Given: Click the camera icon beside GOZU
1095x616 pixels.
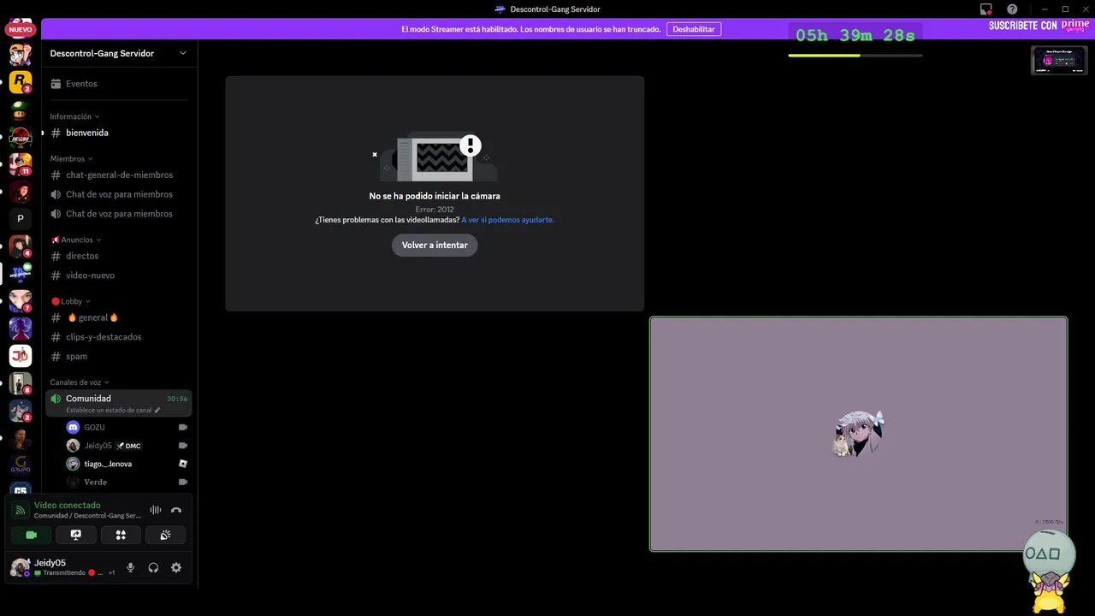Looking at the screenshot, I should [182, 427].
